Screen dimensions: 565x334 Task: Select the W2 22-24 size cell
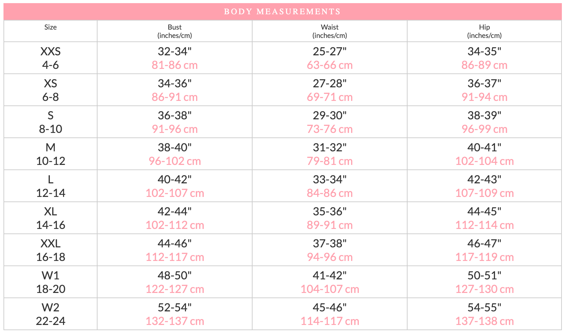click(x=51, y=314)
